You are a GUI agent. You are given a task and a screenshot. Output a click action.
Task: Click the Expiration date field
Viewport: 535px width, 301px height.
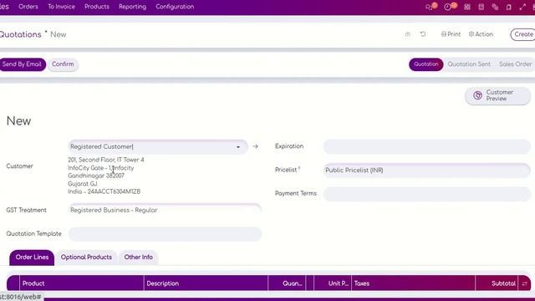[x=427, y=146]
